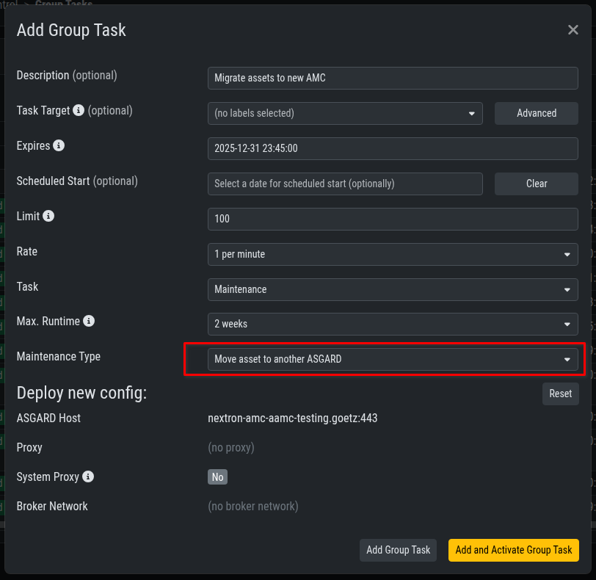Click the Task Target info icon
596x580 pixels.
tap(79, 111)
